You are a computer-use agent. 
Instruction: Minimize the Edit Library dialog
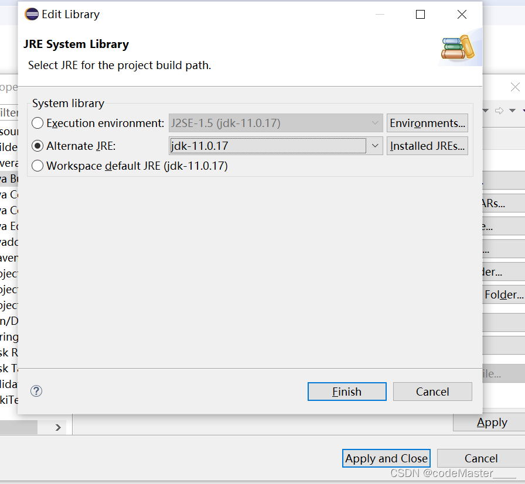(380, 15)
